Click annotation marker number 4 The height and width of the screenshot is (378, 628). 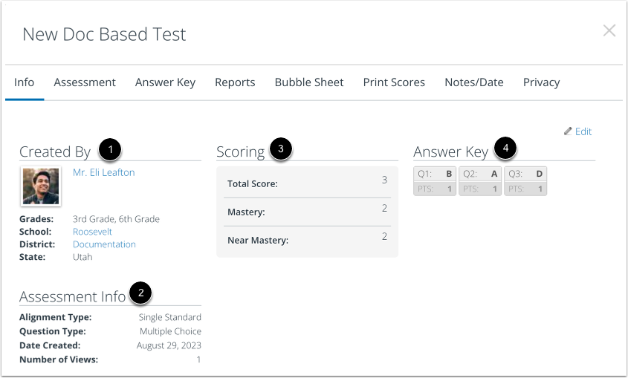click(x=505, y=149)
